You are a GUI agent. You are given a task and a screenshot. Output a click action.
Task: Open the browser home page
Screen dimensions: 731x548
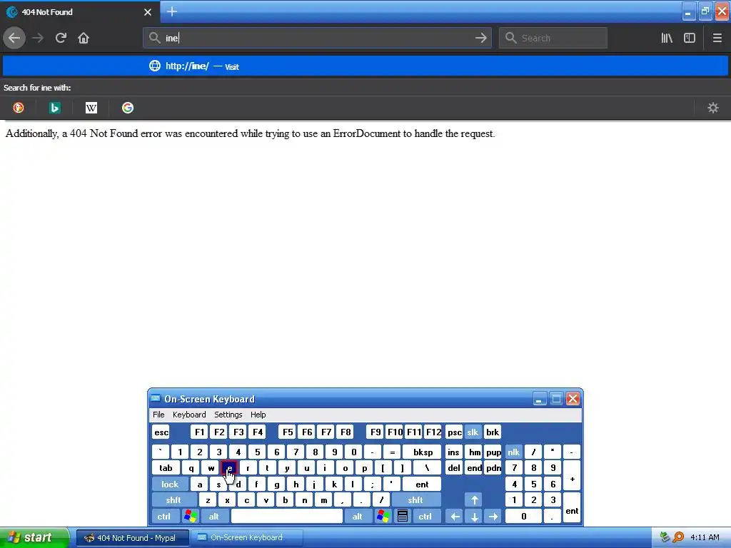point(84,38)
